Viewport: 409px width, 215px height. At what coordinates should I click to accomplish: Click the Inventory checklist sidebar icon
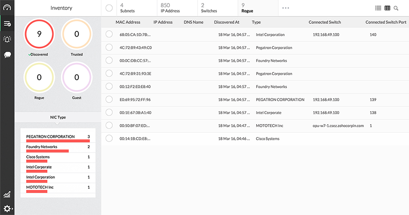pos(7,23)
